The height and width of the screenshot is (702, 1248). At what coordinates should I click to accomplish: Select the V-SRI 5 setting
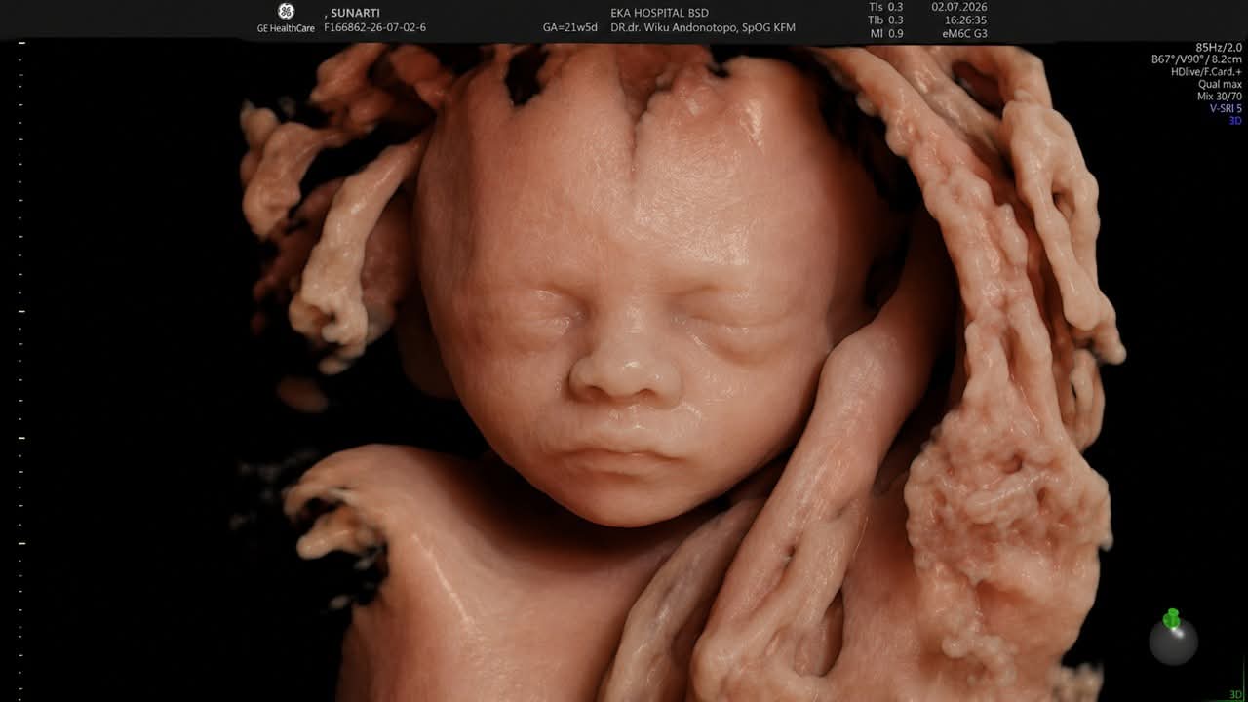1226,108
